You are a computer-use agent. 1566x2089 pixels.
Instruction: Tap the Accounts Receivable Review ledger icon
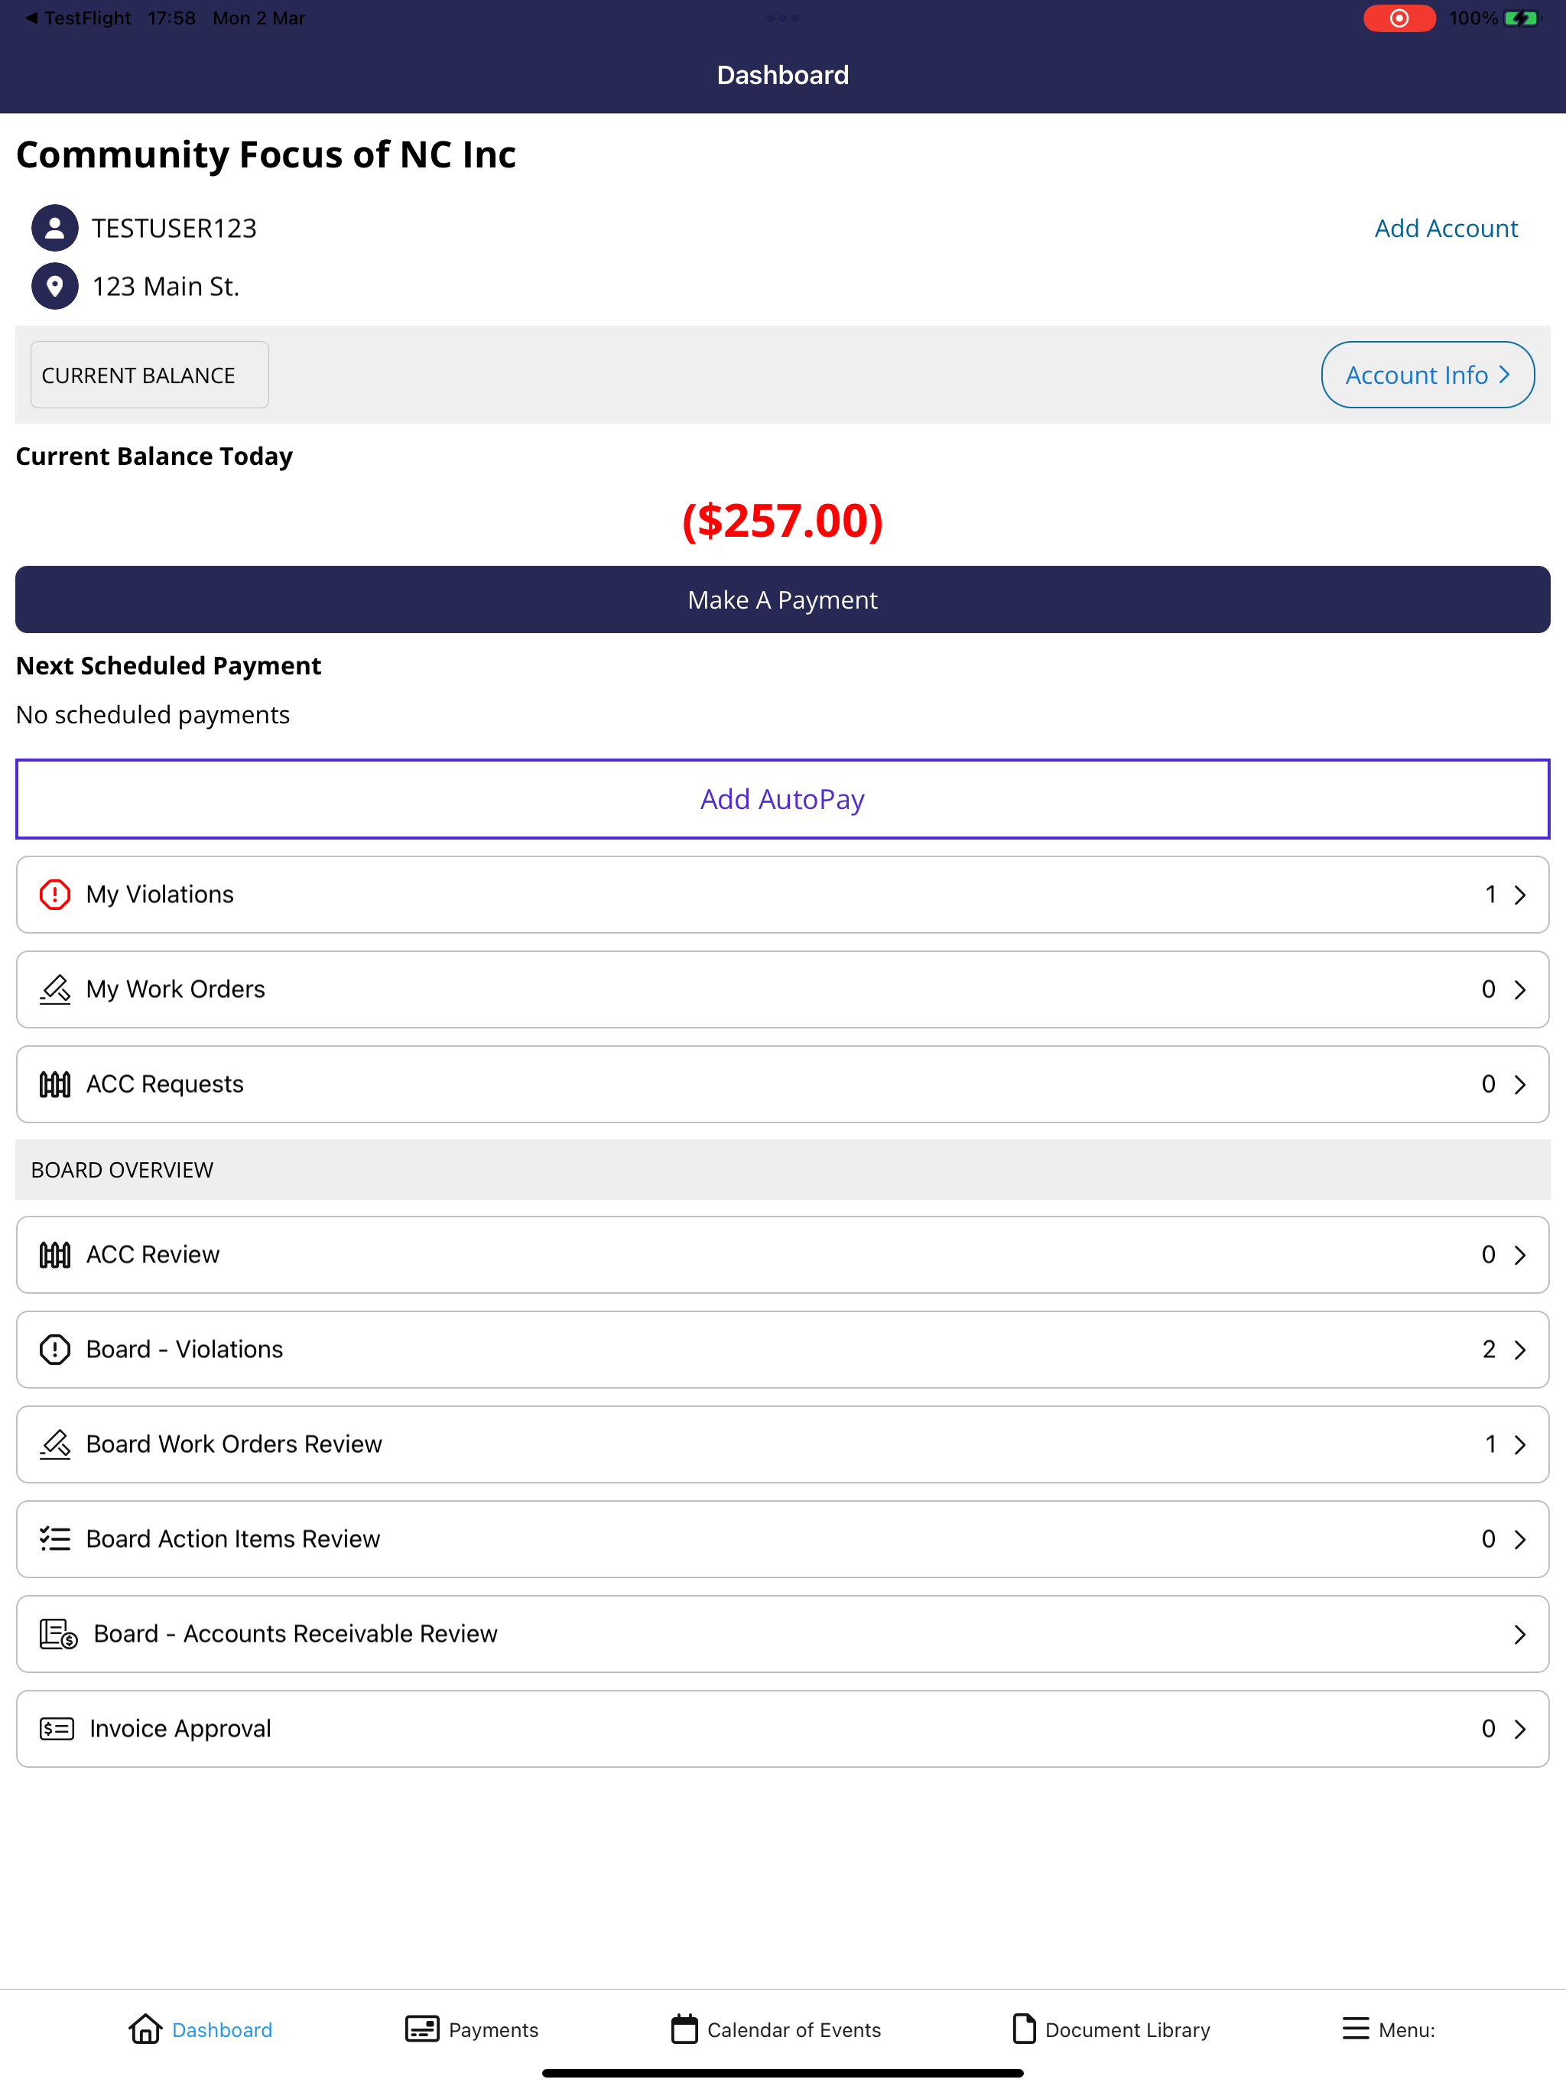coord(59,1634)
